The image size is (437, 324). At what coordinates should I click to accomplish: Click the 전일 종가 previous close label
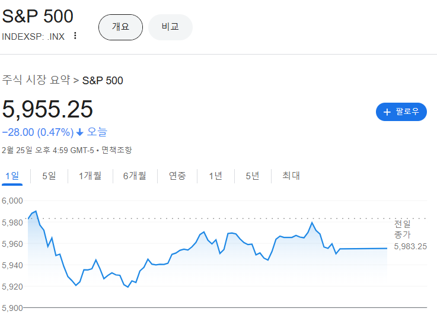[402, 229]
